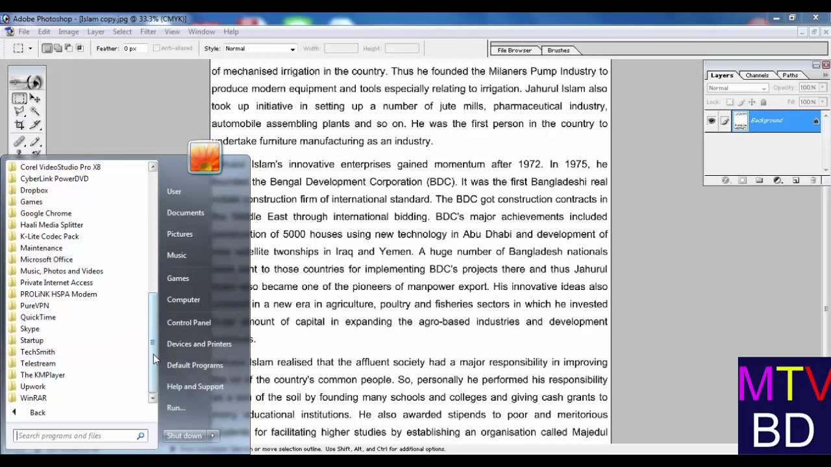
Task: Choose Intersect with selection mode
Action: (x=80, y=48)
